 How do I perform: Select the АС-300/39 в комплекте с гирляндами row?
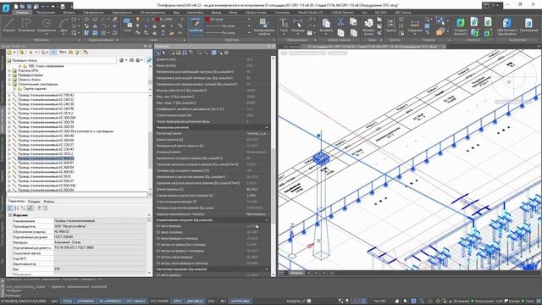click(65, 131)
